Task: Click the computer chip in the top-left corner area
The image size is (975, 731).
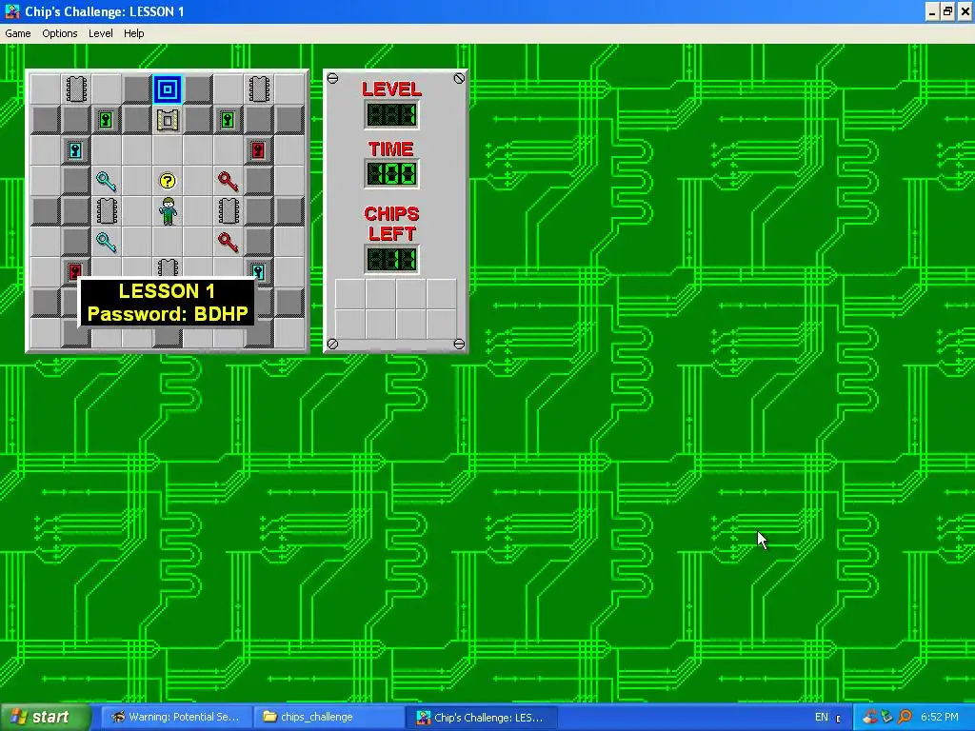Action: [x=76, y=89]
